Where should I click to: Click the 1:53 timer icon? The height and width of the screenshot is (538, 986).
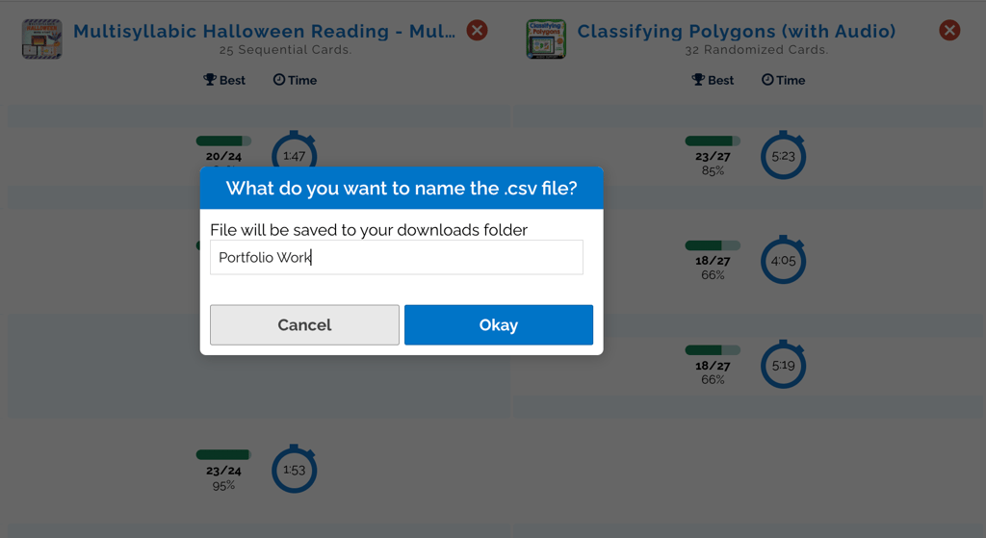pyautogui.click(x=294, y=470)
